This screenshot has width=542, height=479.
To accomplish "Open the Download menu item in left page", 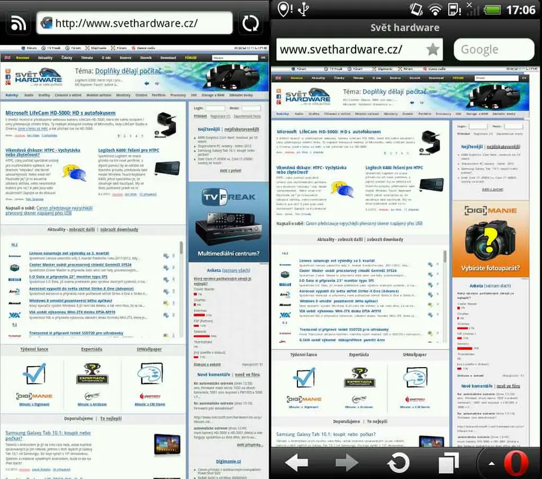I will pyautogui.click(x=168, y=58).
